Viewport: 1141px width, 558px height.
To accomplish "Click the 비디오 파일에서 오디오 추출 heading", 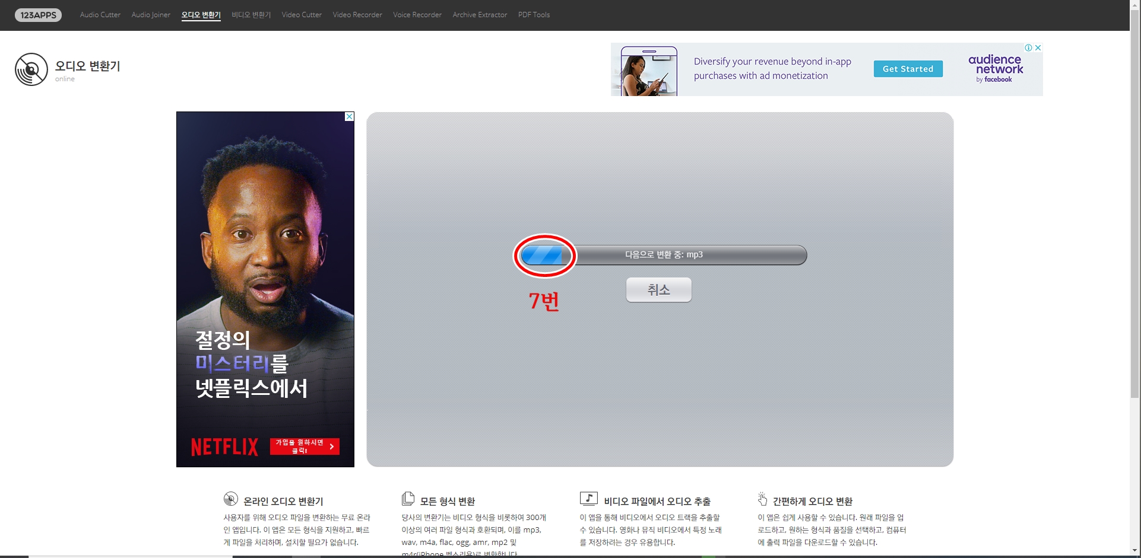I will [x=657, y=501].
